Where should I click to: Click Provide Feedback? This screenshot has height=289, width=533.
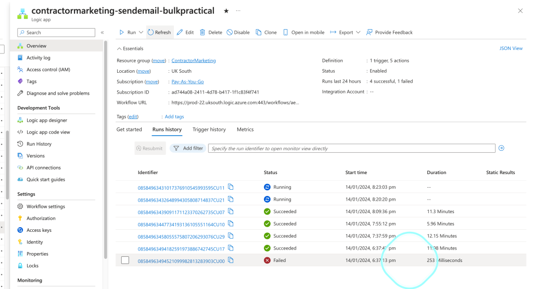pyautogui.click(x=389, y=32)
